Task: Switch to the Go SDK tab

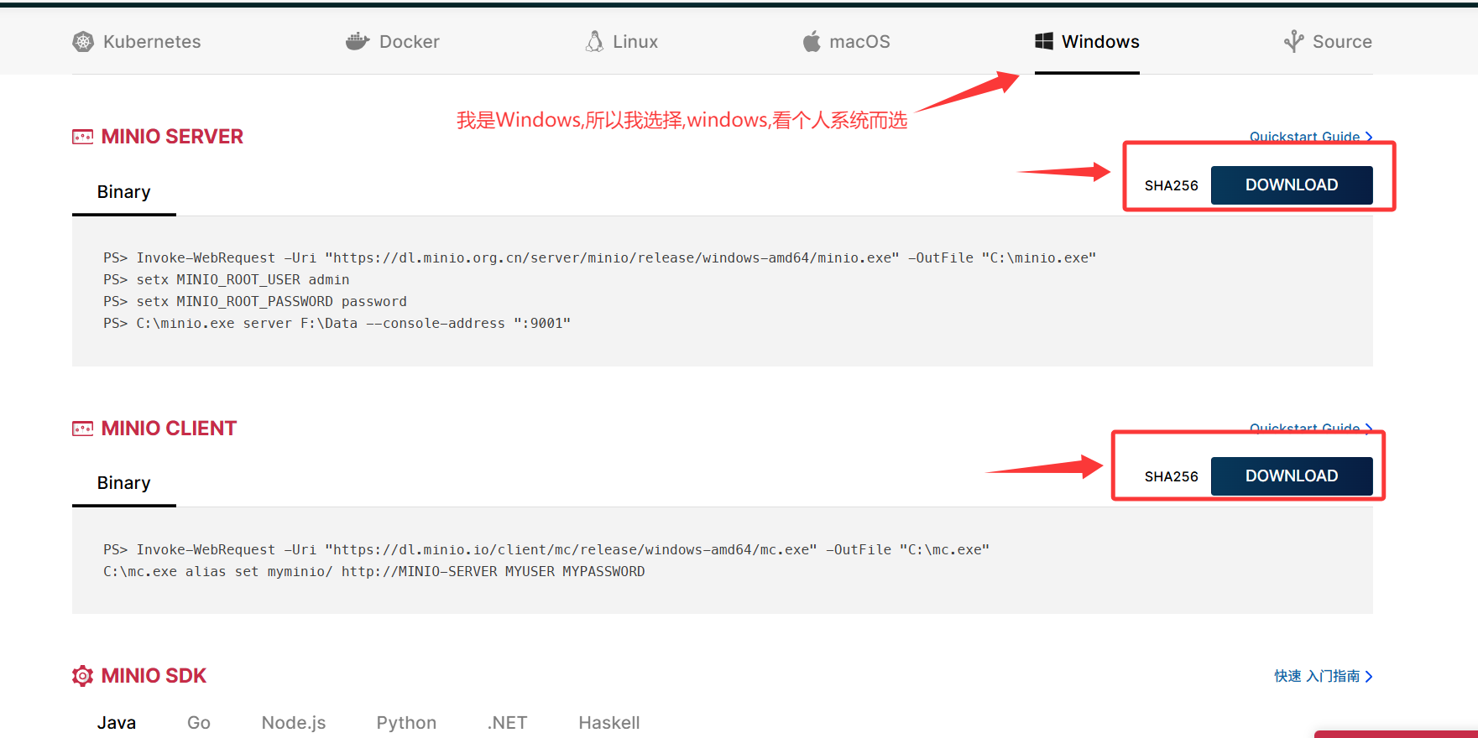Action: [x=199, y=723]
